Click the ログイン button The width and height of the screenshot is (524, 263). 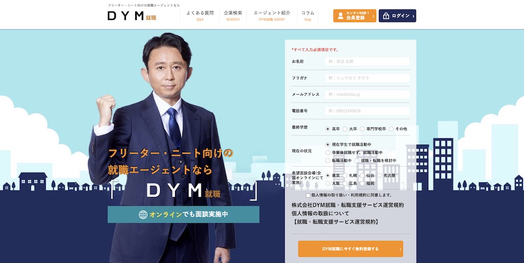point(397,16)
